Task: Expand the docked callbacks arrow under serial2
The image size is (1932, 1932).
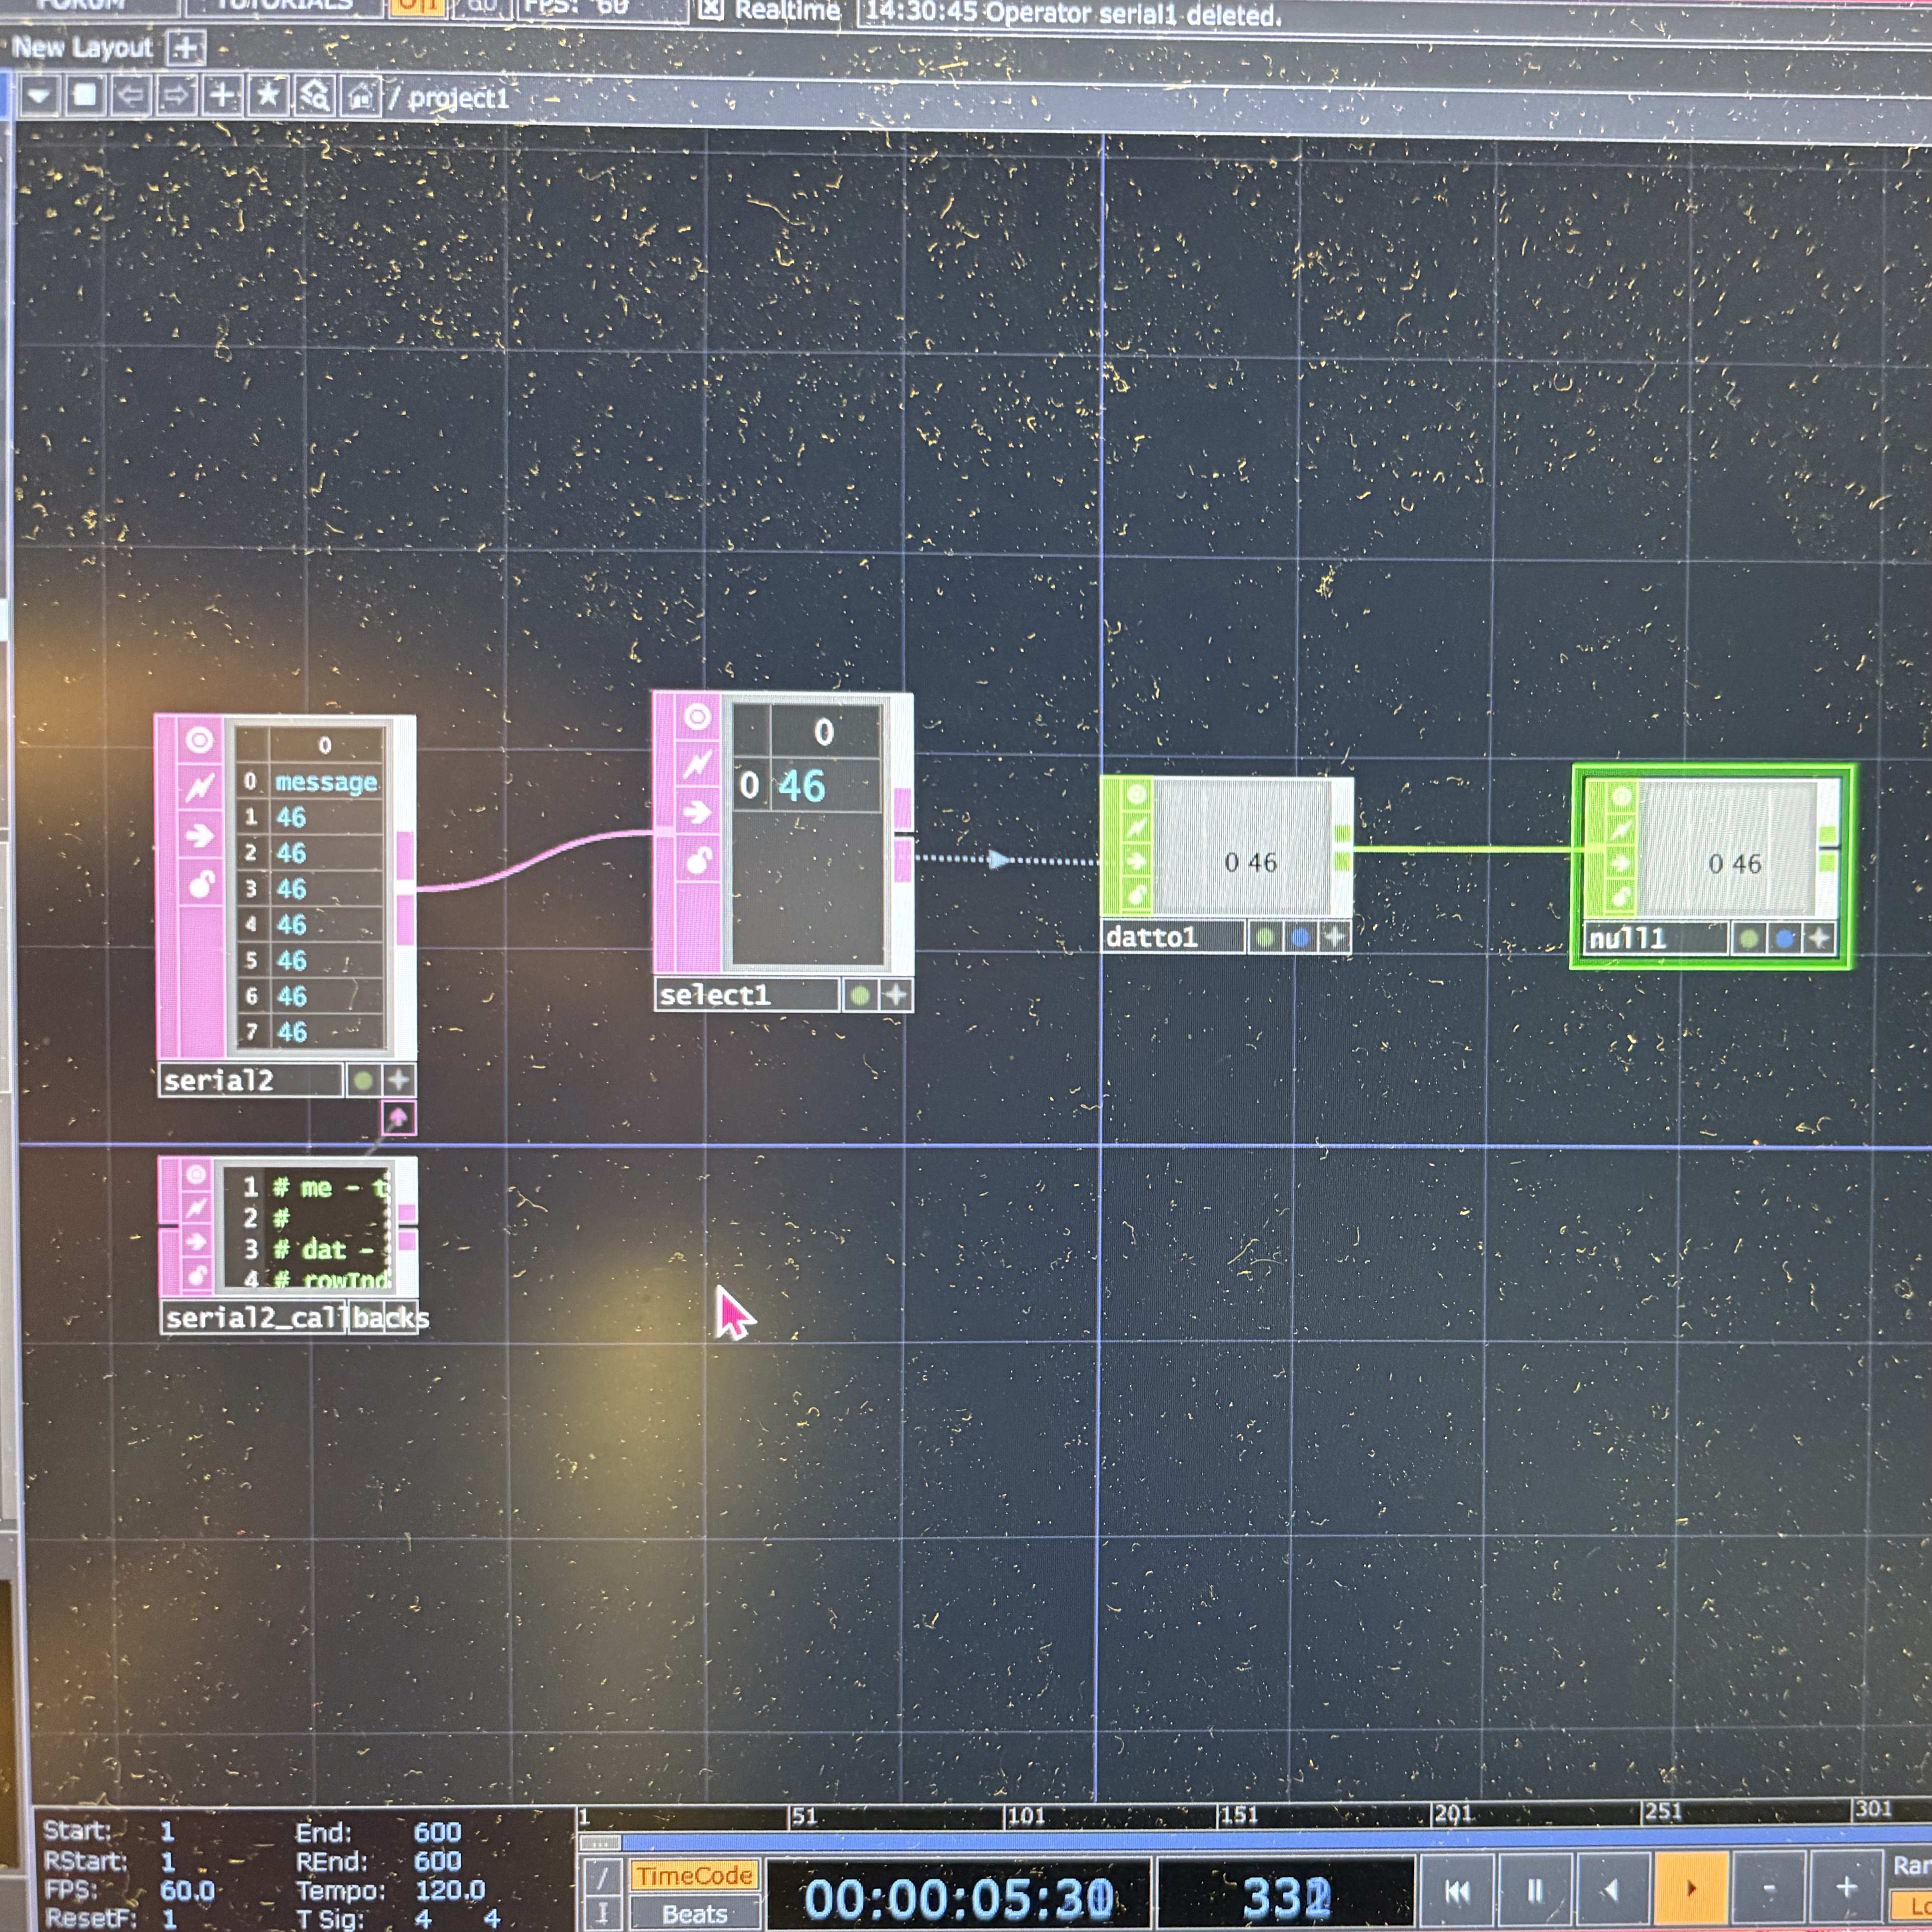Action: coord(398,1119)
